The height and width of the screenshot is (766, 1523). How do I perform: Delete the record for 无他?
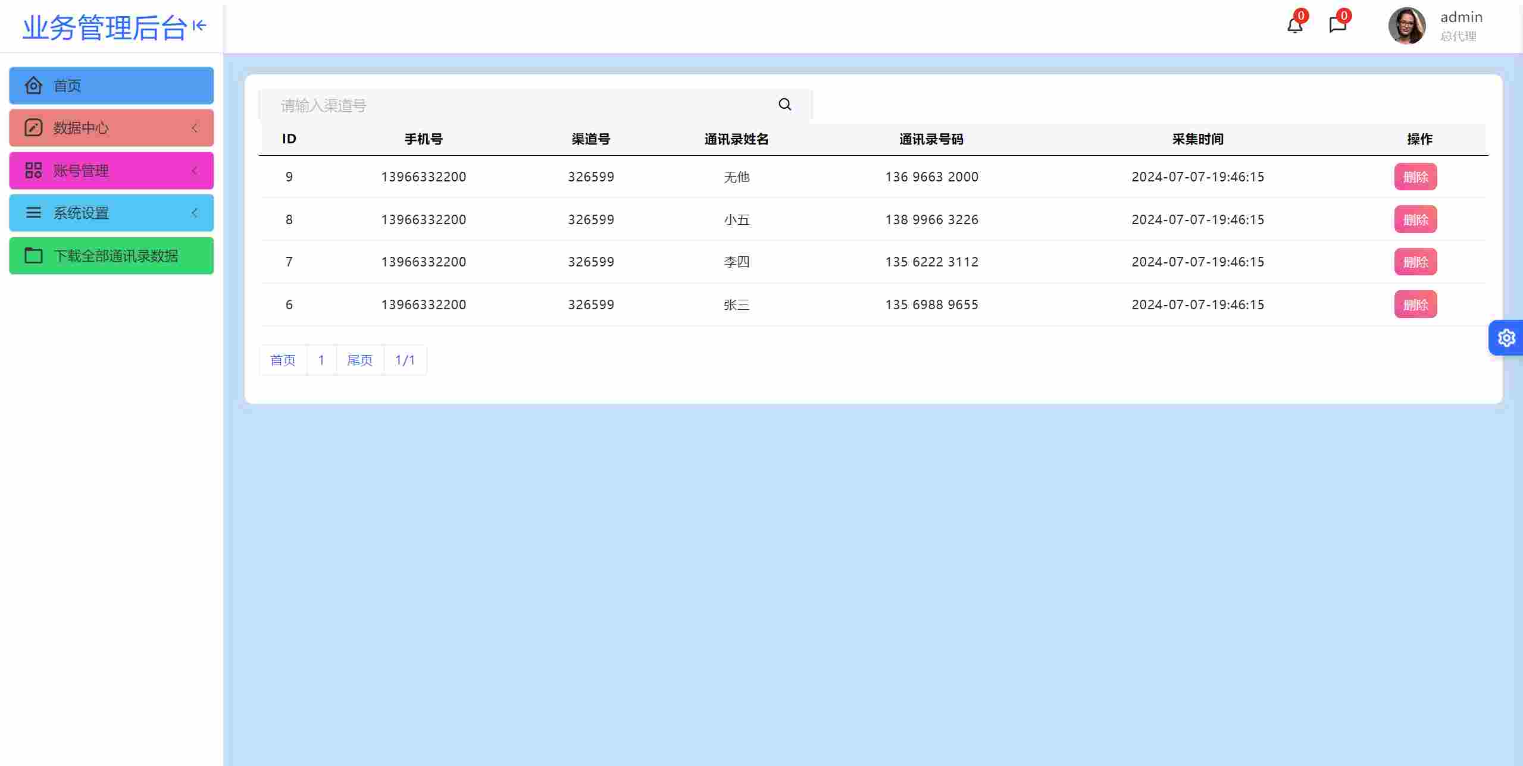point(1415,177)
